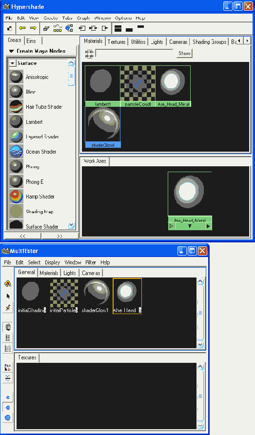Collapse the Create Maya Nodes dropdown
Screen dimensions: 255x435
11,51
